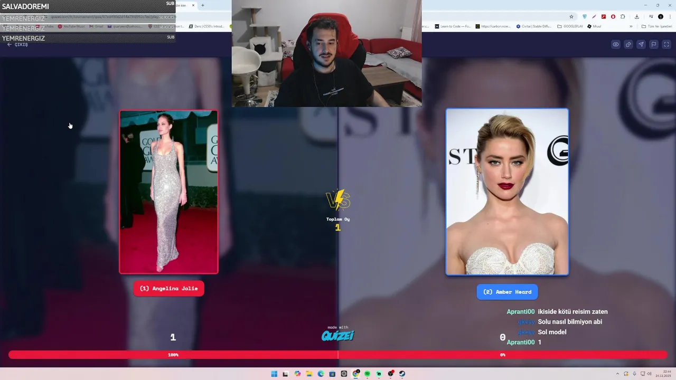Open the Learn to Code bookmark
The height and width of the screenshot is (380, 676).
point(453,26)
